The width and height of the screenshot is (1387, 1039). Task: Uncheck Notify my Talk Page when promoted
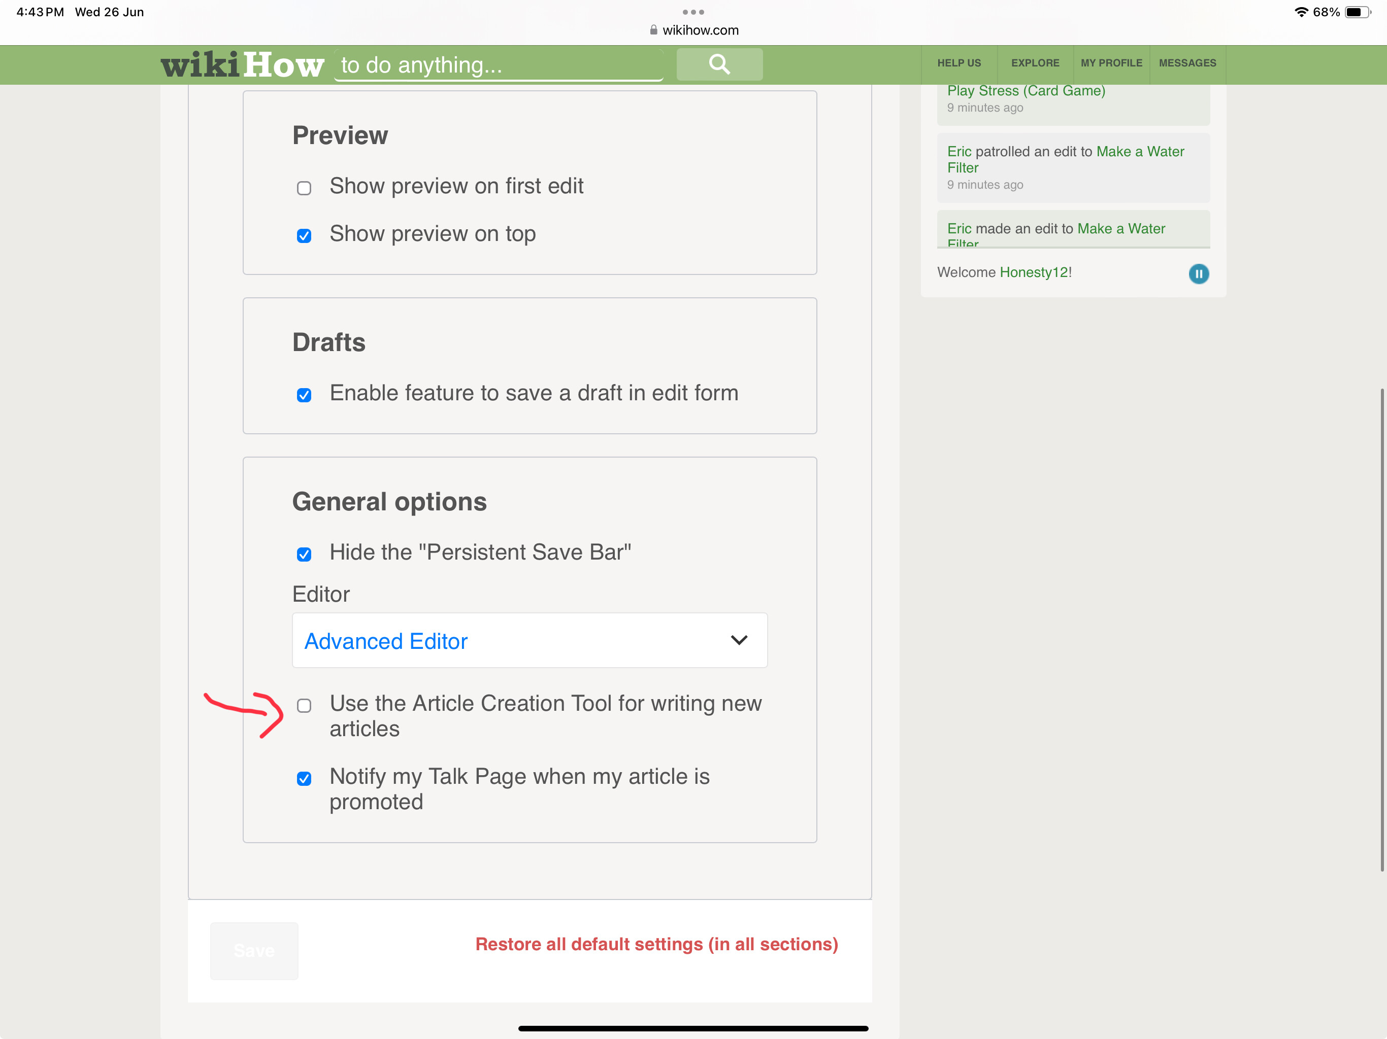tap(304, 778)
